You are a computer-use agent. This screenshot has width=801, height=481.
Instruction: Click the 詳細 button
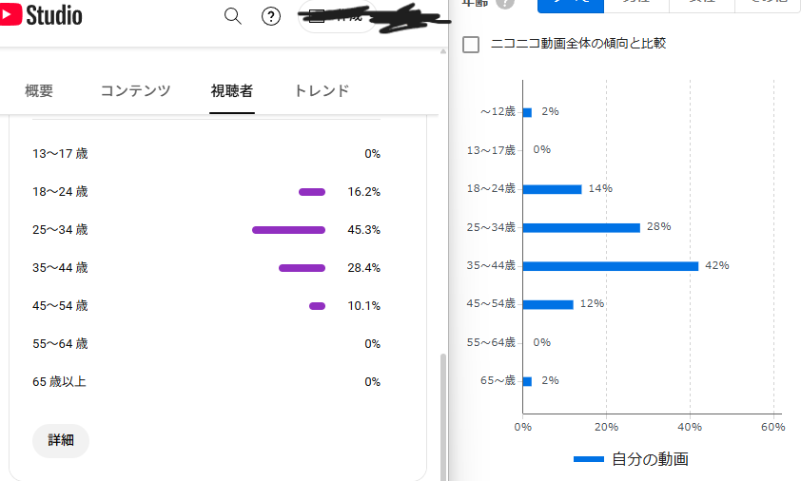[61, 440]
